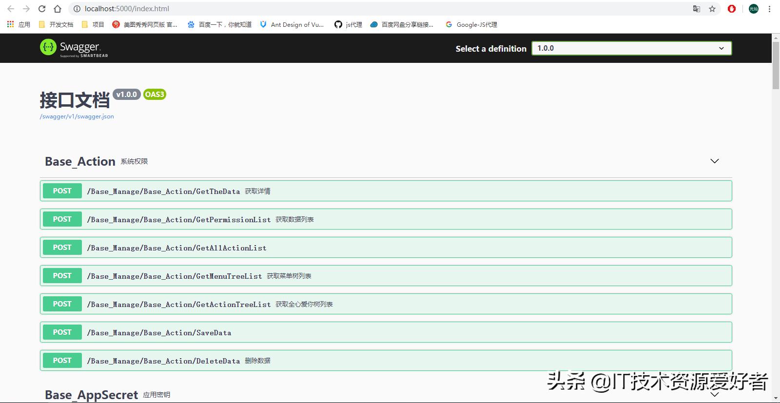Click the scrollbar up arrow
780x403 pixels.
(x=776, y=38)
